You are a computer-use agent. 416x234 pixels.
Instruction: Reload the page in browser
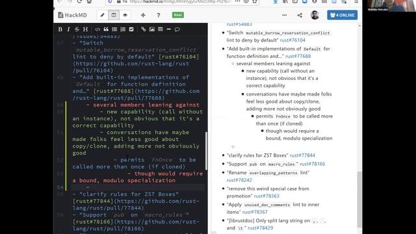(x=79, y=1)
